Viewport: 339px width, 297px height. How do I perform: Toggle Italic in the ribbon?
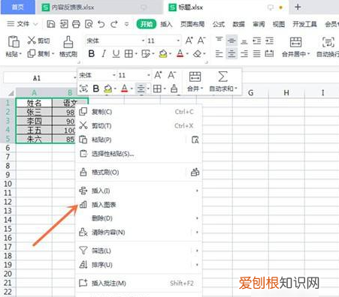click(x=104, y=53)
